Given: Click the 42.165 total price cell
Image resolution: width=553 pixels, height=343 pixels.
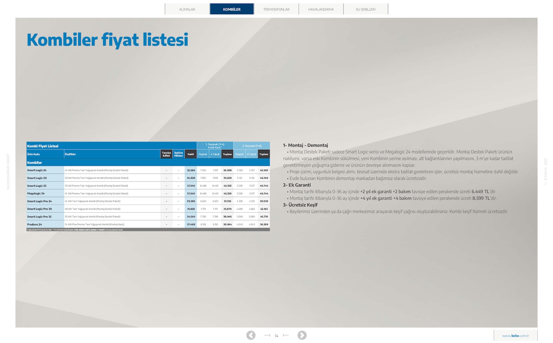Looking at the screenshot, I should [264, 209].
